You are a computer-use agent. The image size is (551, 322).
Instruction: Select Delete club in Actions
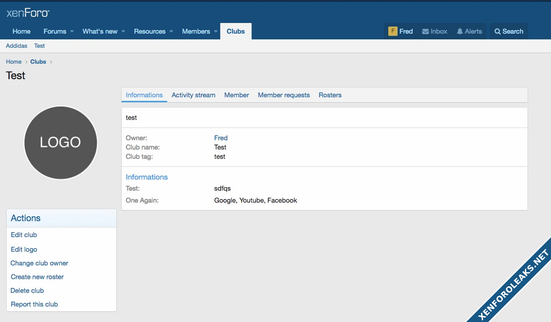[27, 291]
